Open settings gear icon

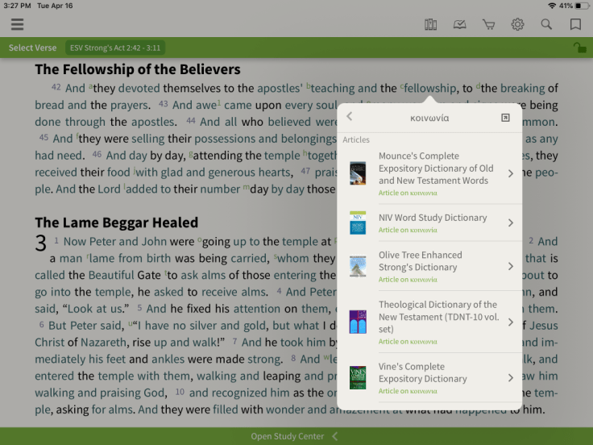tap(517, 24)
